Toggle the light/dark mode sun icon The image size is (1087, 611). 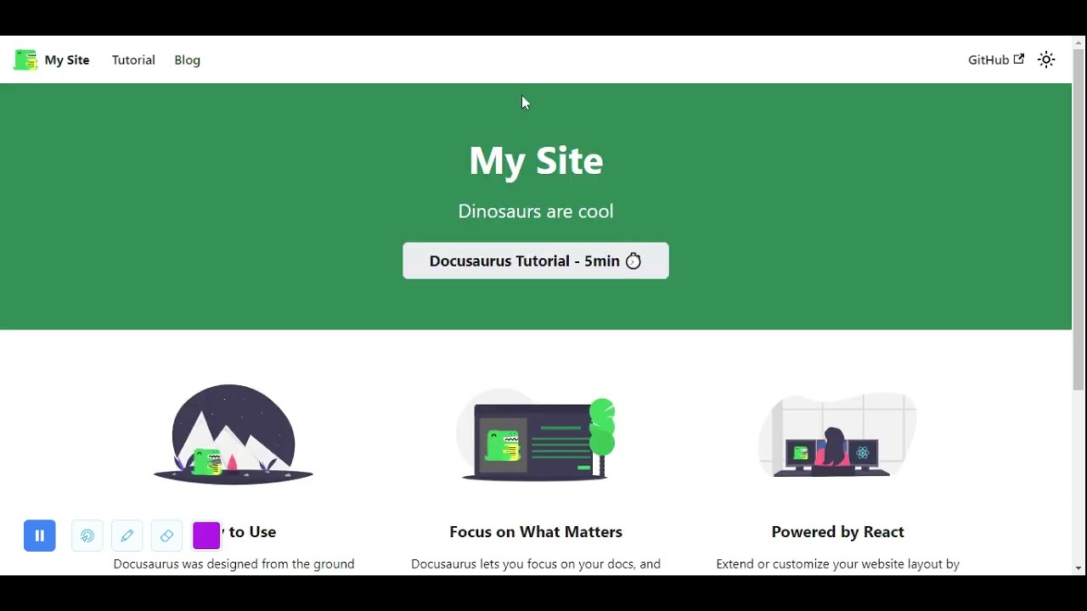(1046, 59)
